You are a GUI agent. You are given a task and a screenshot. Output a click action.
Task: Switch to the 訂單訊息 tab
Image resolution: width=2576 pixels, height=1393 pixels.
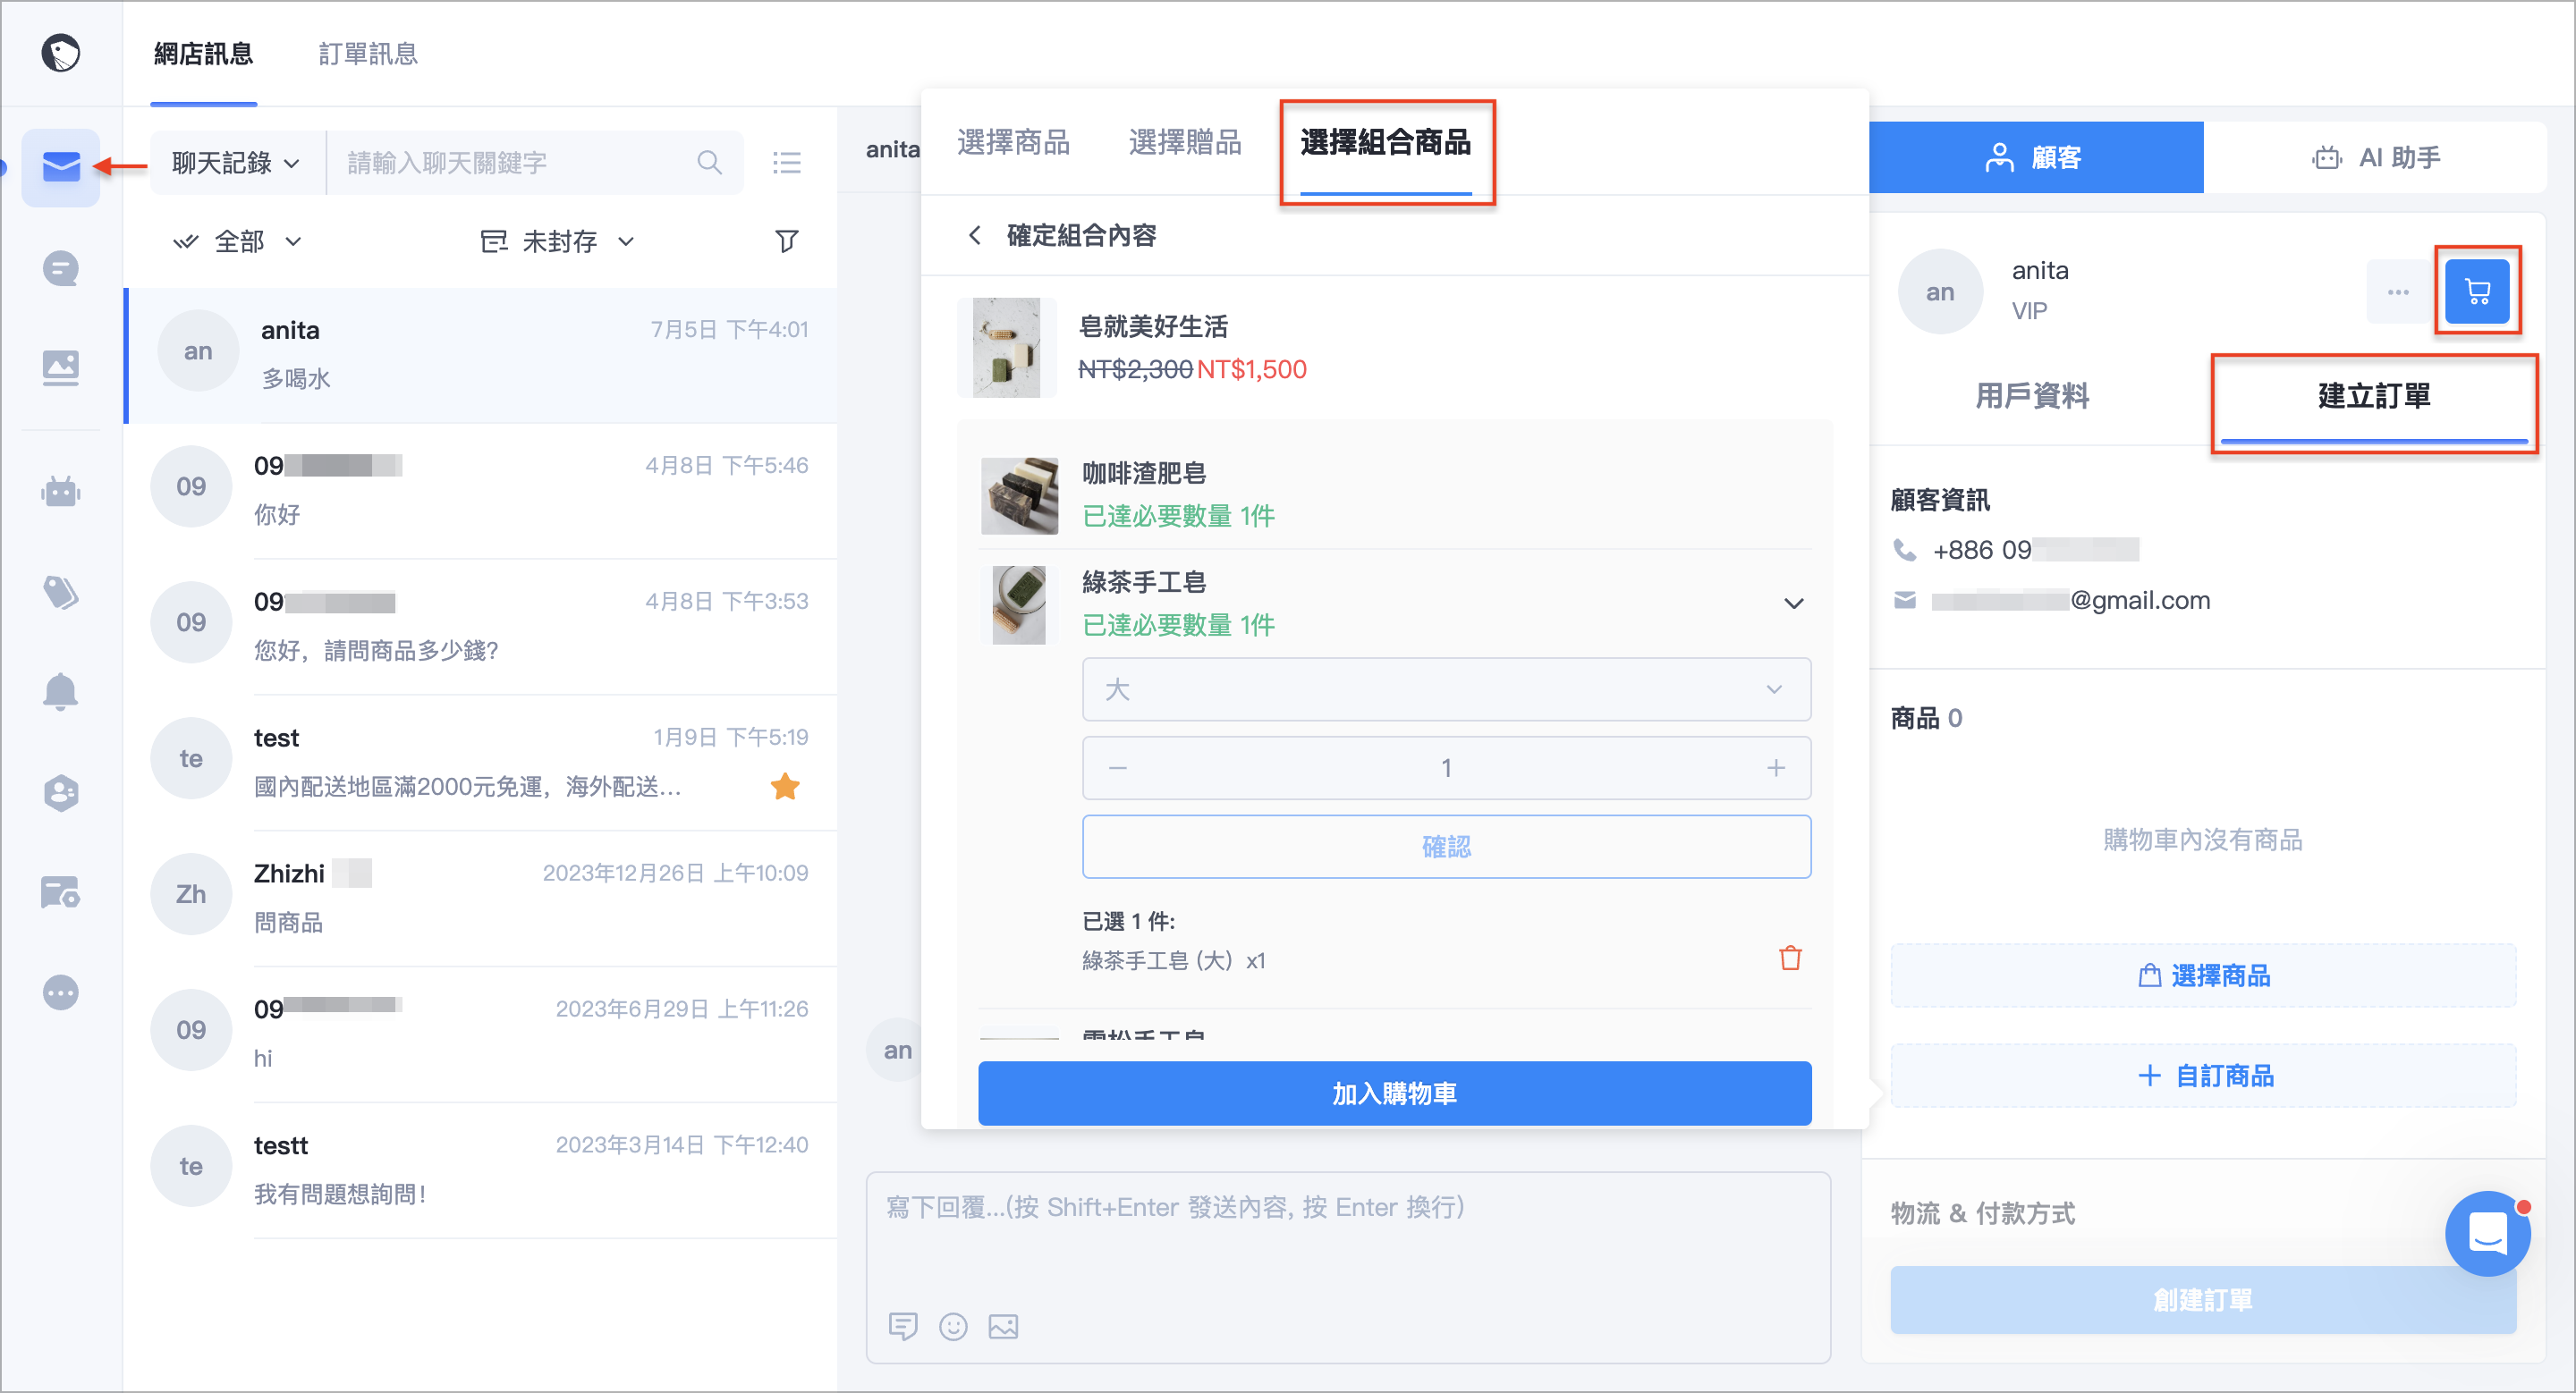[x=368, y=54]
